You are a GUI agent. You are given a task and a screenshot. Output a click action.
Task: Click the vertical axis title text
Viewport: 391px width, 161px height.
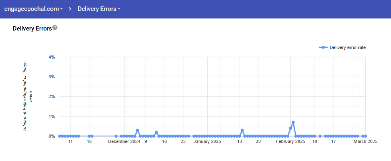pyautogui.click(x=27, y=96)
